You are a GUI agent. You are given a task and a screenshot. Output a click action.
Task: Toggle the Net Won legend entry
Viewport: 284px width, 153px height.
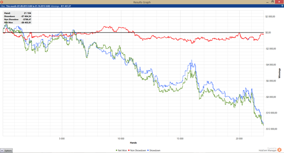click(x=121, y=151)
